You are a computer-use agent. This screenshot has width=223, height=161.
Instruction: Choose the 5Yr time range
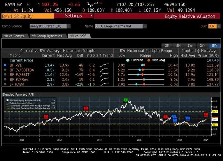(215, 46)
